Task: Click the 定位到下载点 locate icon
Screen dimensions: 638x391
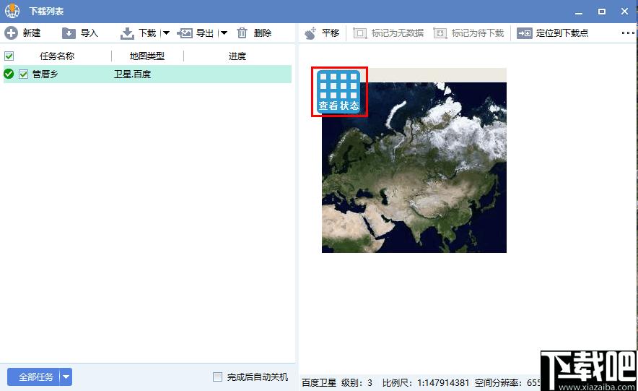Action: (x=524, y=33)
